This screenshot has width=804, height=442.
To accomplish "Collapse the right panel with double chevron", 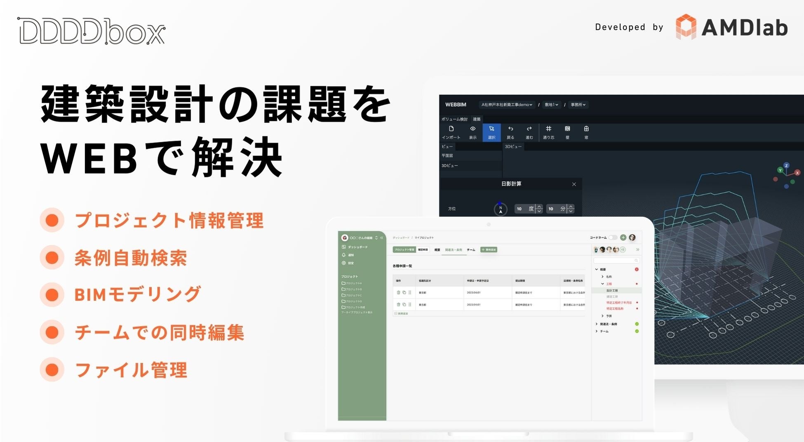I will (x=637, y=249).
